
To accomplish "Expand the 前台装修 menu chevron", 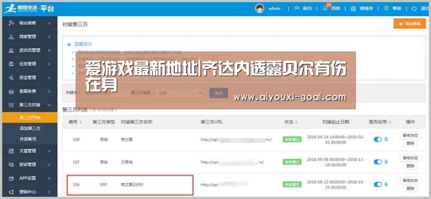I will 49,23.
